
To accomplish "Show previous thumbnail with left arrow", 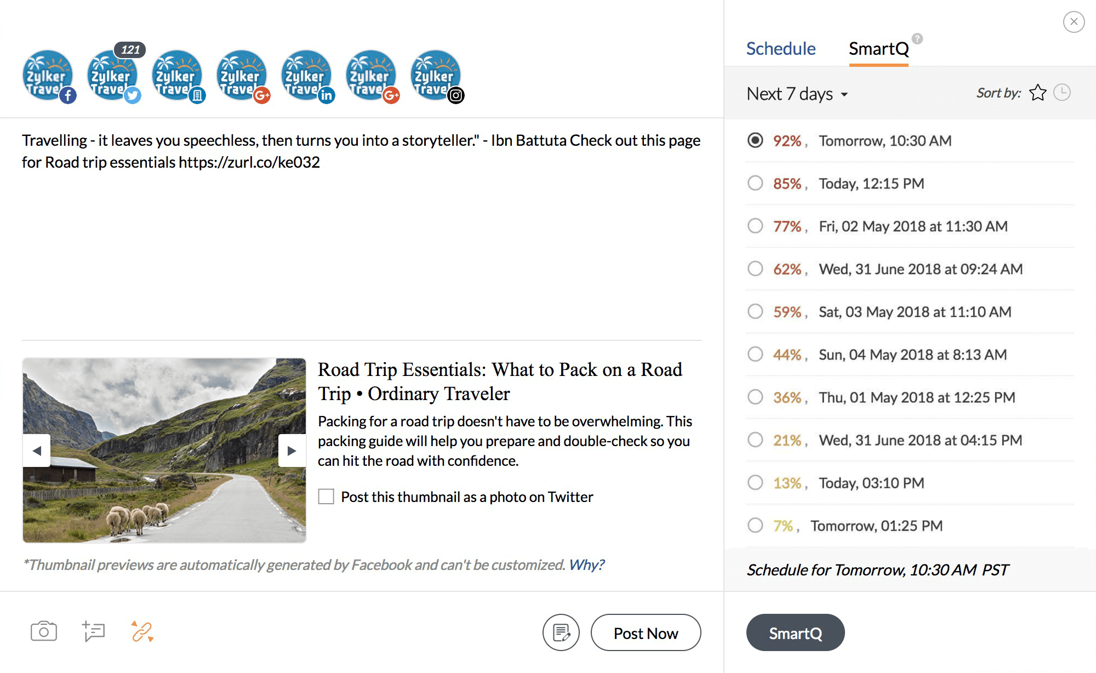I will tap(37, 450).
